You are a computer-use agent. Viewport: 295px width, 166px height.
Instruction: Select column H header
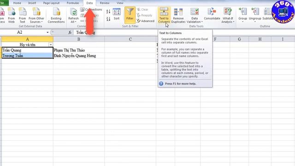[x=260, y=39]
